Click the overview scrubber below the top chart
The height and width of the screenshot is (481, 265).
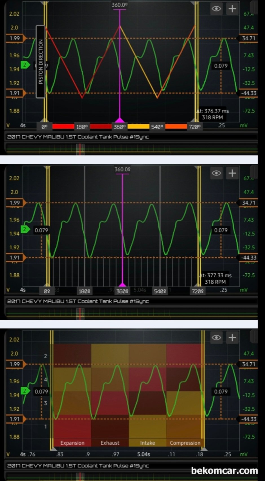[x=80, y=149]
